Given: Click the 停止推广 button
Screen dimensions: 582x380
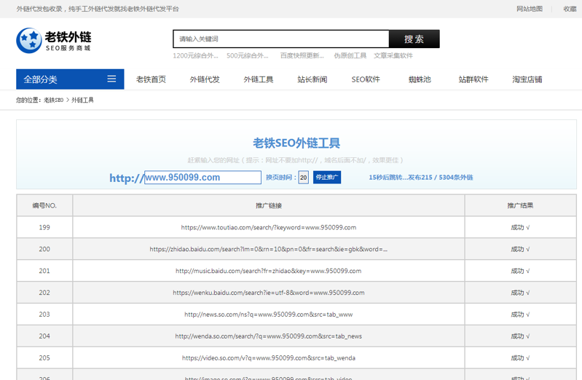Looking at the screenshot, I should click(x=327, y=178).
